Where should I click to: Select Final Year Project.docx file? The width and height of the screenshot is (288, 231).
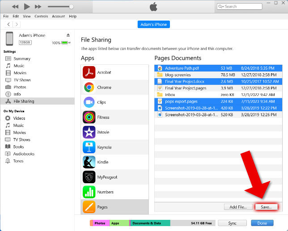coord(218,81)
